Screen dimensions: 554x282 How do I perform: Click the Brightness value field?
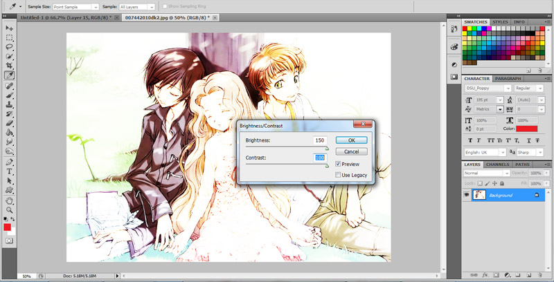pos(320,140)
